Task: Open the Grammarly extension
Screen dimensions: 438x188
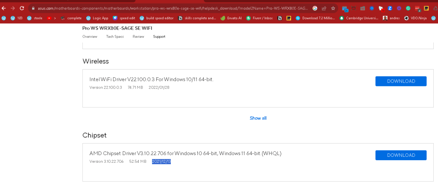Action: coord(408,9)
